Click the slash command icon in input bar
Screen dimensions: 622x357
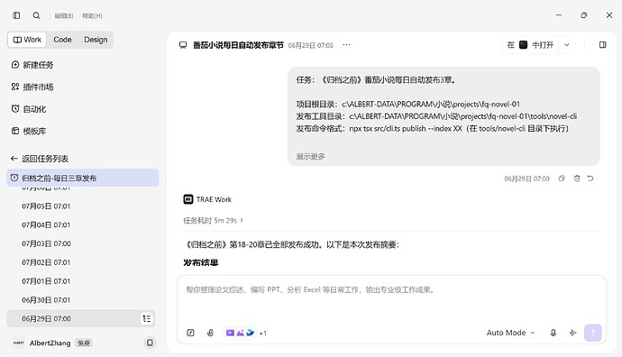point(190,333)
